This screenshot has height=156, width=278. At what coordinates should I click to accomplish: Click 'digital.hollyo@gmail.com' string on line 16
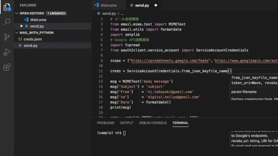(x=173, y=97)
